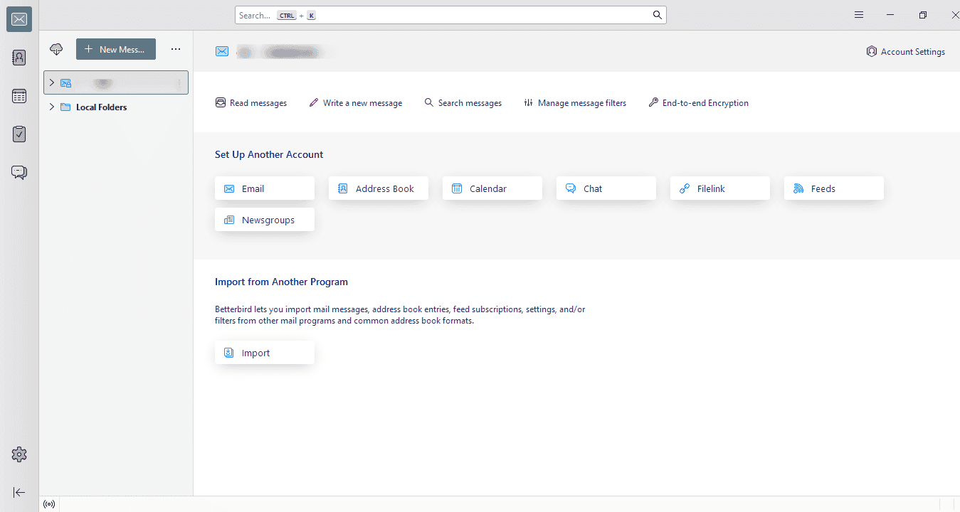Click into the global search field
The height and width of the screenshot is (512, 960).
click(x=450, y=15)
